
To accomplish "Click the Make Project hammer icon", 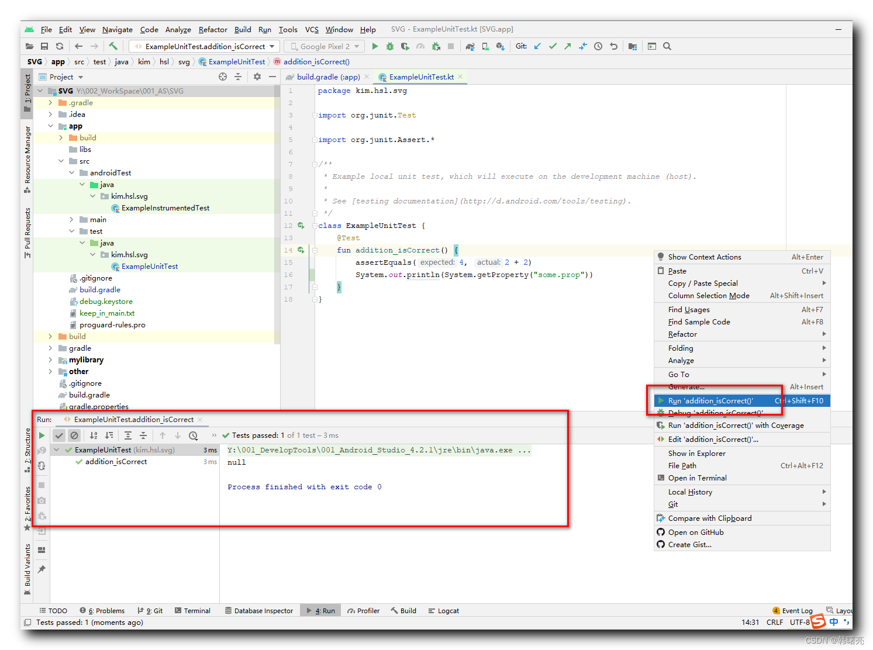I will tap(113, 46).
